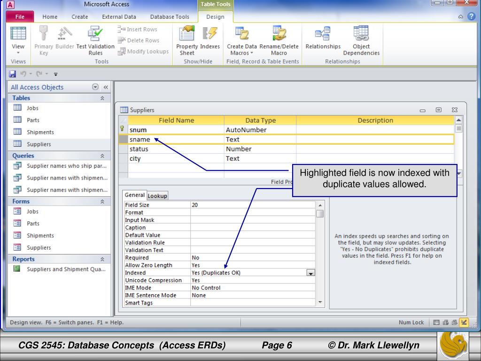Click AutoNumber data type cell
Viewport: 481px width, 361px height.
tap(260, 130)
